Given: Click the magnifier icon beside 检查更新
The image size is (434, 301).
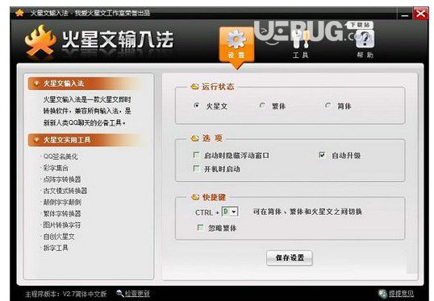Looking at the screenshot, I should pos(120,293).
